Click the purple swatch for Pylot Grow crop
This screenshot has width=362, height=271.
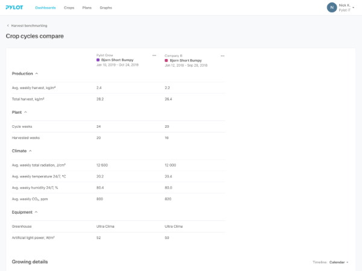click(x=98, y=60)
